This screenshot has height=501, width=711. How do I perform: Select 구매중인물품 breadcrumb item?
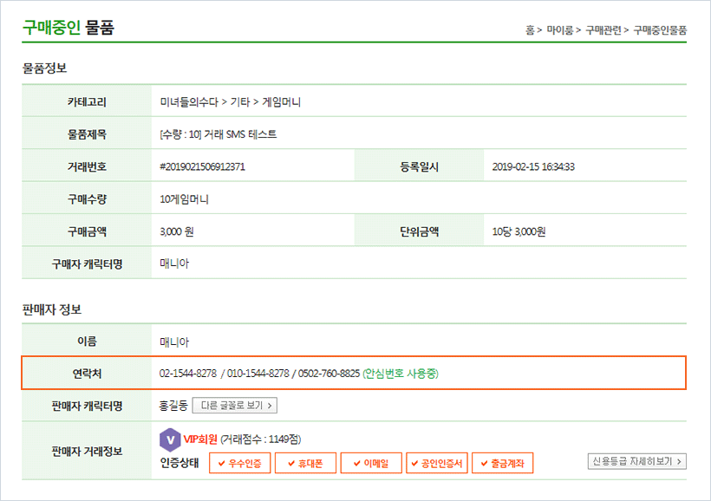tap(660, 30)
